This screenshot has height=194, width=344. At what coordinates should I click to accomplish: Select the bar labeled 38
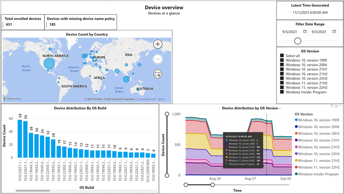(x=31, y=145)
